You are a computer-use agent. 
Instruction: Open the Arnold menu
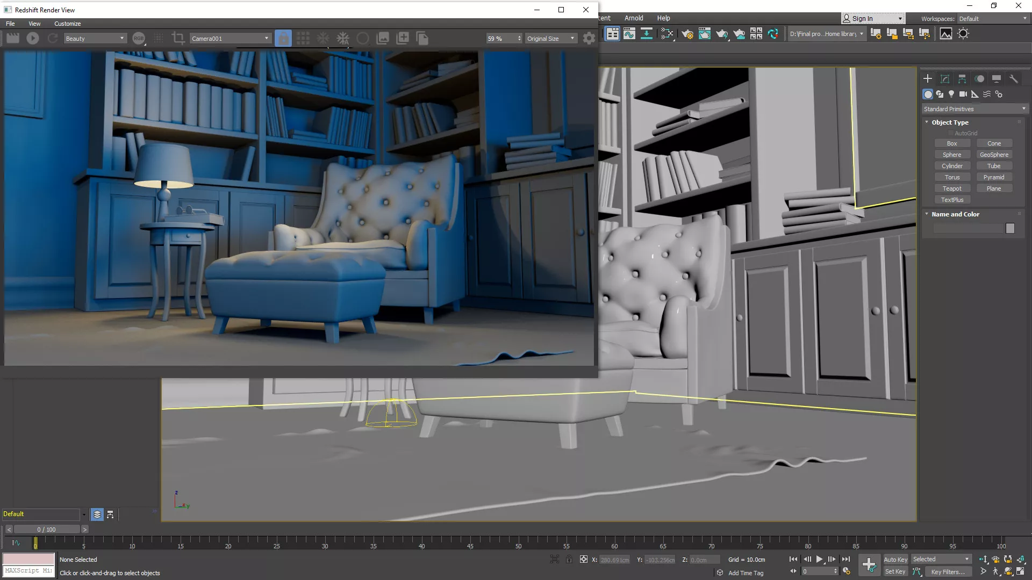(x=633, y=18)
